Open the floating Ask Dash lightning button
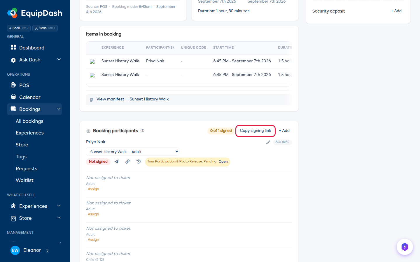Image resolution: width=420 pixels, height=262 pixels. [x=405, y=247]
